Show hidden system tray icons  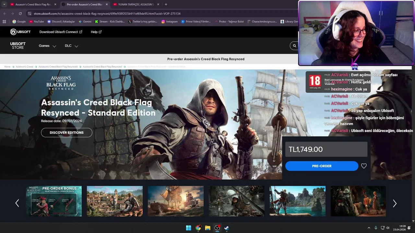[369, 228]
